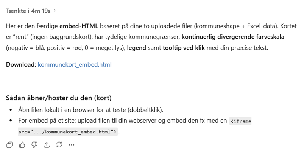The height and width of the screenshot is (152, 304).
Task: Click the src=".../kommunekort_embed.html" code text
Action: point(68,132)
